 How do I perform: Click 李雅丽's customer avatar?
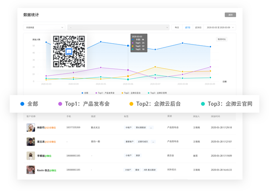[x=31, y=156]
